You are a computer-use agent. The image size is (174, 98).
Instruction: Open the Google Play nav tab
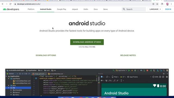pos(62,9)
